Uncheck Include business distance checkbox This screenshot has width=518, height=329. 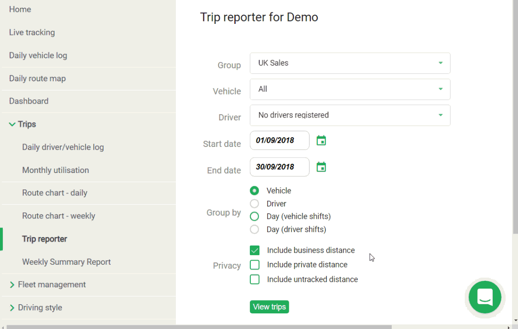tap(255, 251)
